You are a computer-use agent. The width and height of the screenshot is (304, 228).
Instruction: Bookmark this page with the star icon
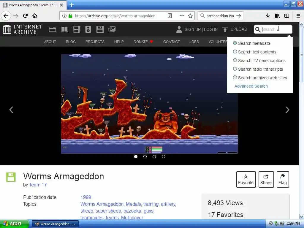pyautogui.click(x=190, y=16)
